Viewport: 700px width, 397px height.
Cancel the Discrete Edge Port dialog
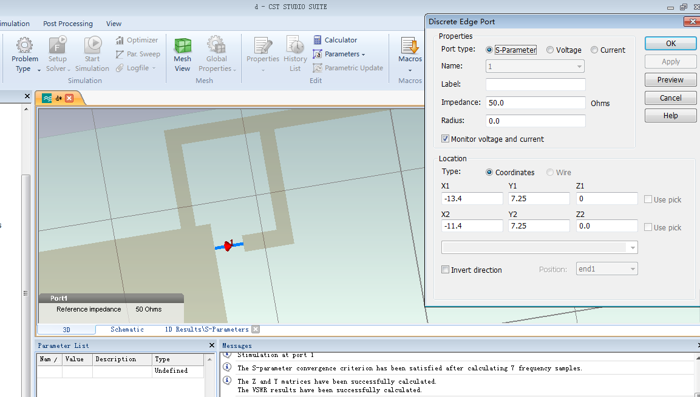click(x=670, y=98)
